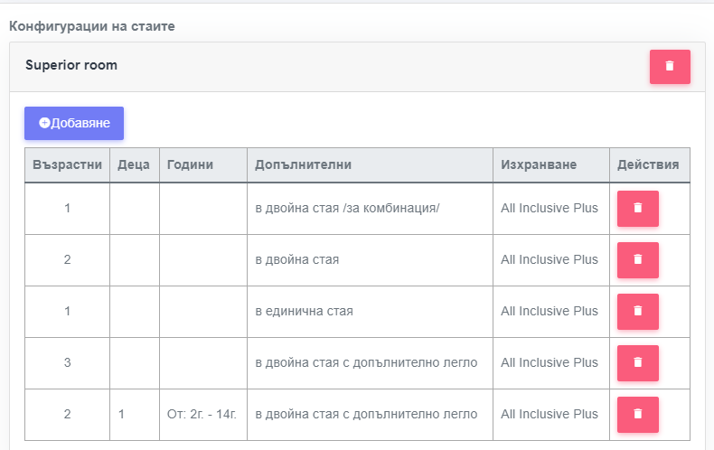Click All Inclusive Plus in the single room row
The image size is (714, 450).
(x=550, y=312)
